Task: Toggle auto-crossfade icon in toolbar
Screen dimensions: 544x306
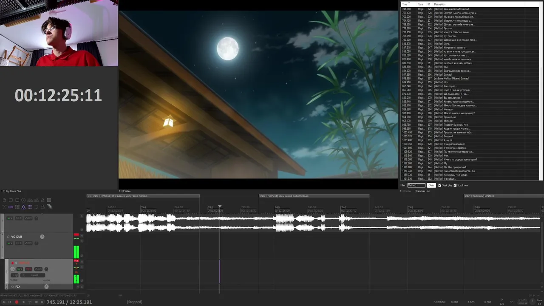Action: point(5,207)
